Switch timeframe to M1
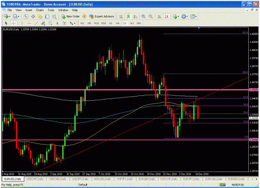The width and height of the screenshot is (260, 188). click(82, 23)
